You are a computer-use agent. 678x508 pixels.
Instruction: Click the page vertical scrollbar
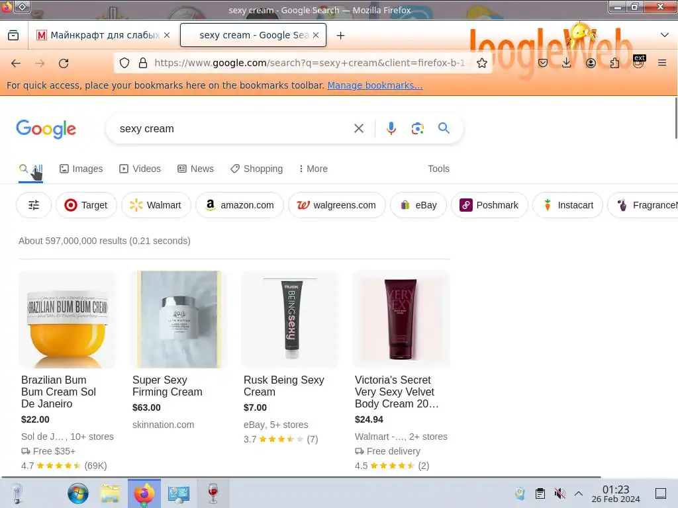[676, 118]
